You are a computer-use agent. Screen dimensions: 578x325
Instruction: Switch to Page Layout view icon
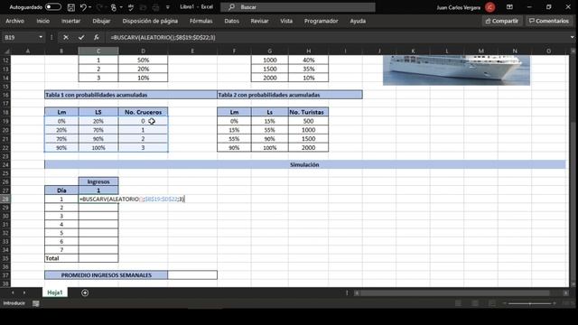tap(475, 303)
